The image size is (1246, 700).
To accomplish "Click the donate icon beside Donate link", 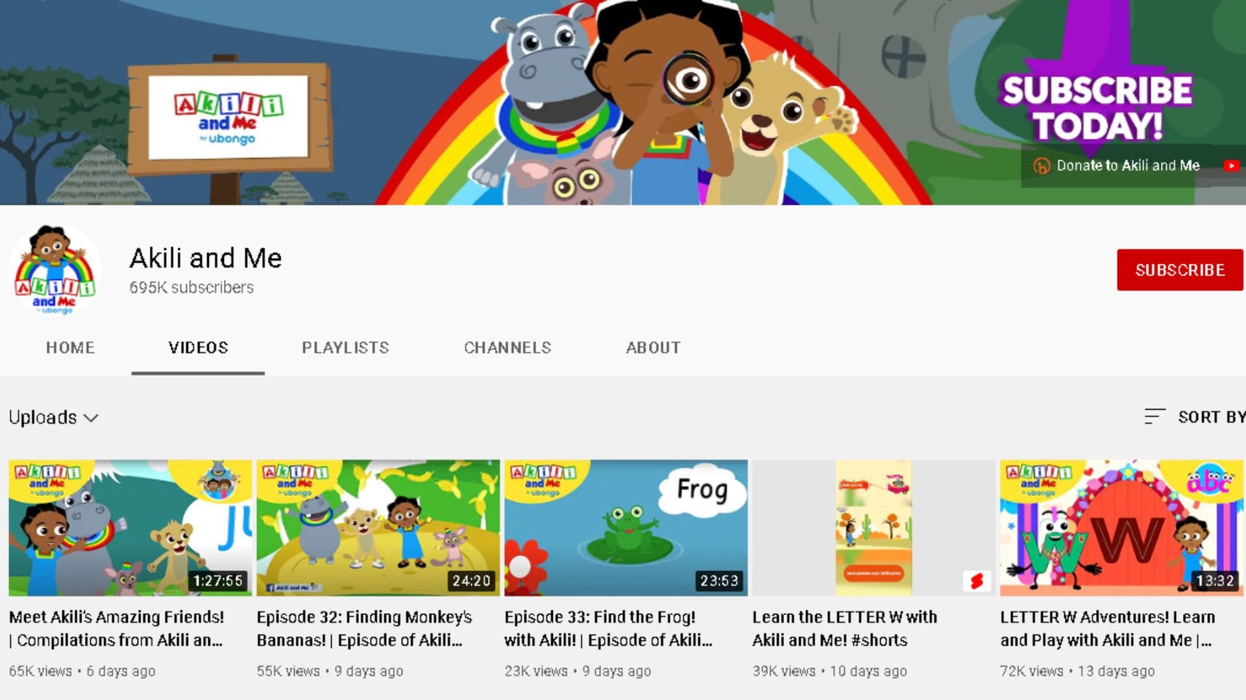I will pyautogui.click(x=1041, y=166).
